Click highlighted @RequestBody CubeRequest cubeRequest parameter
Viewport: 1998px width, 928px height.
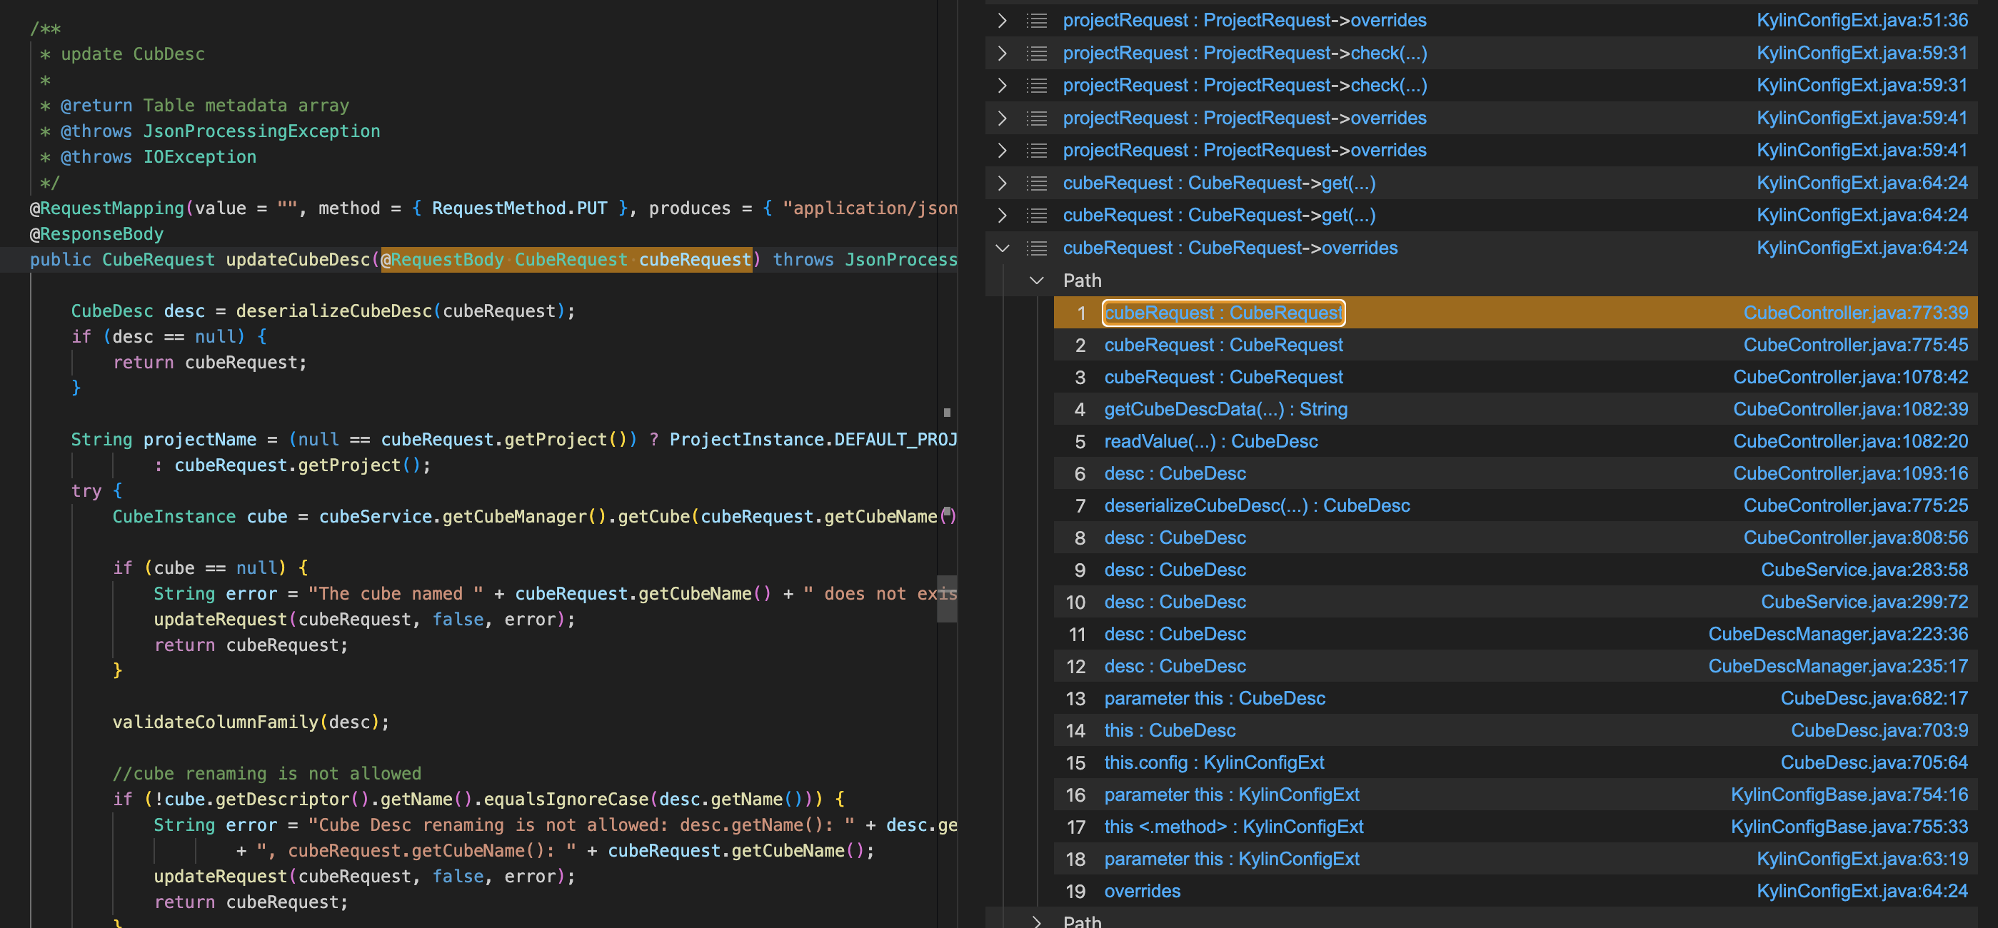[x=566, y=260]
